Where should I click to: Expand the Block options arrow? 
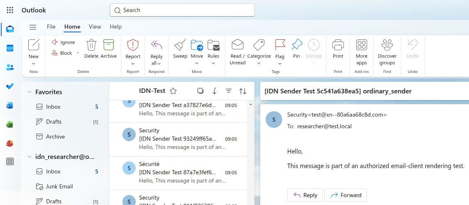pyautogui.click(x=78, y=53)
